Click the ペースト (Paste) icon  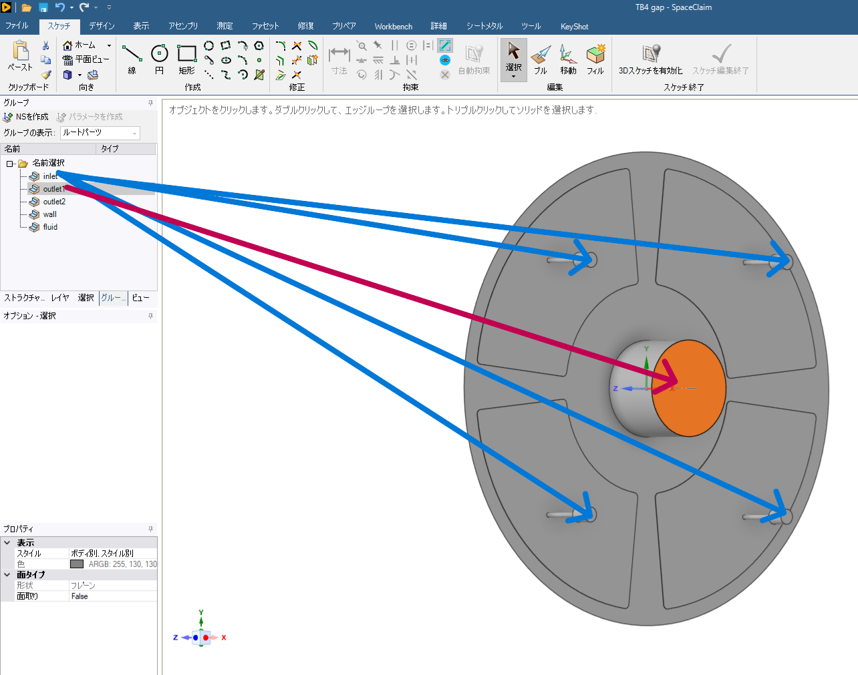pos(20,55)
